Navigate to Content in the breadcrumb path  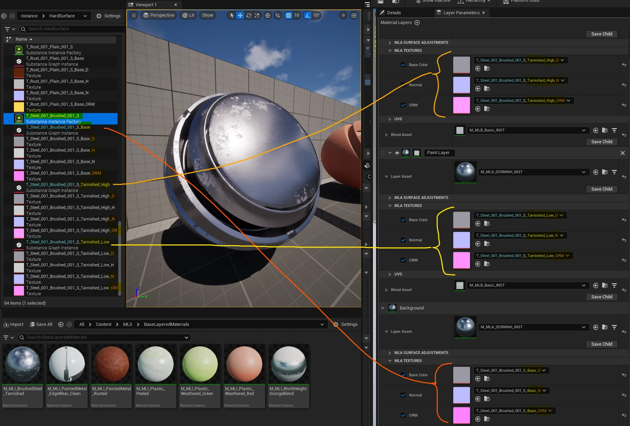[104, 324]
